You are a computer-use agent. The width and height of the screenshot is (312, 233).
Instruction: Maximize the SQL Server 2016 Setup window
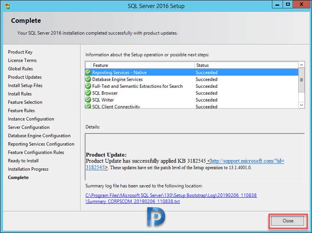288,5
